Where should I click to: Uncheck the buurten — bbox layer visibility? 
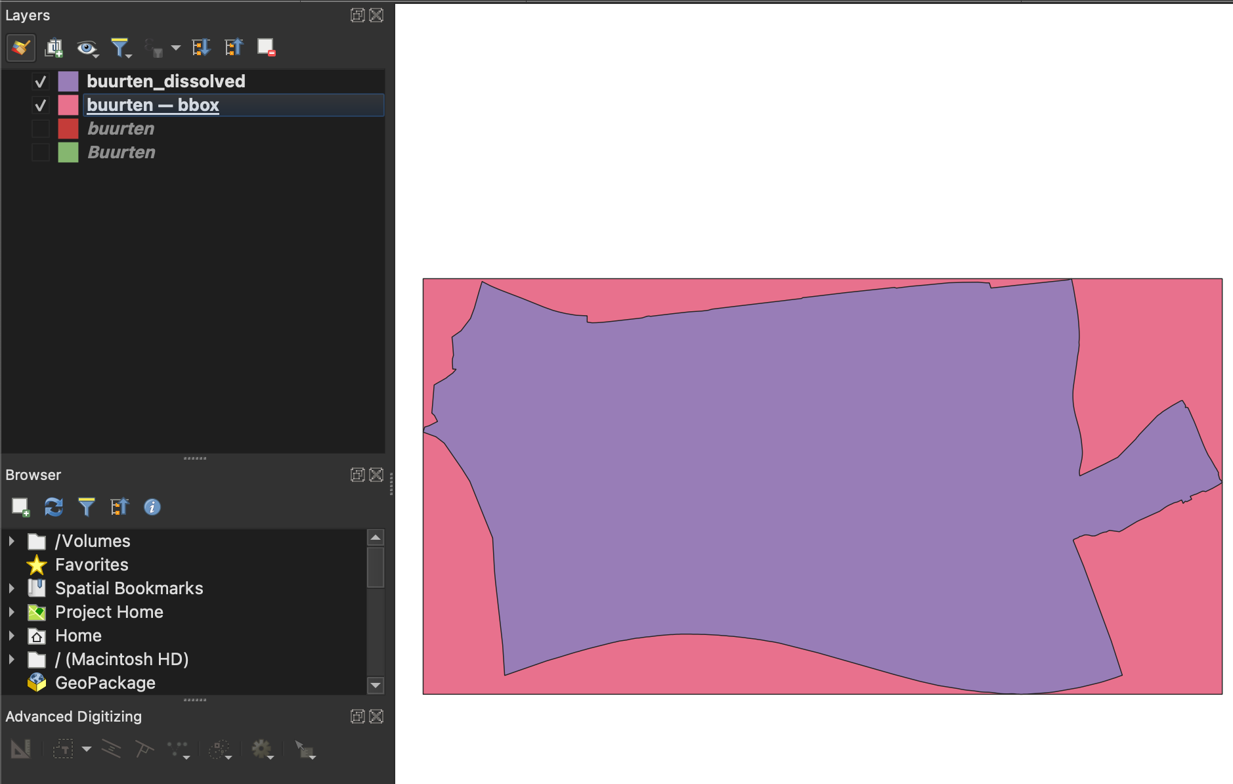[41, 105]
